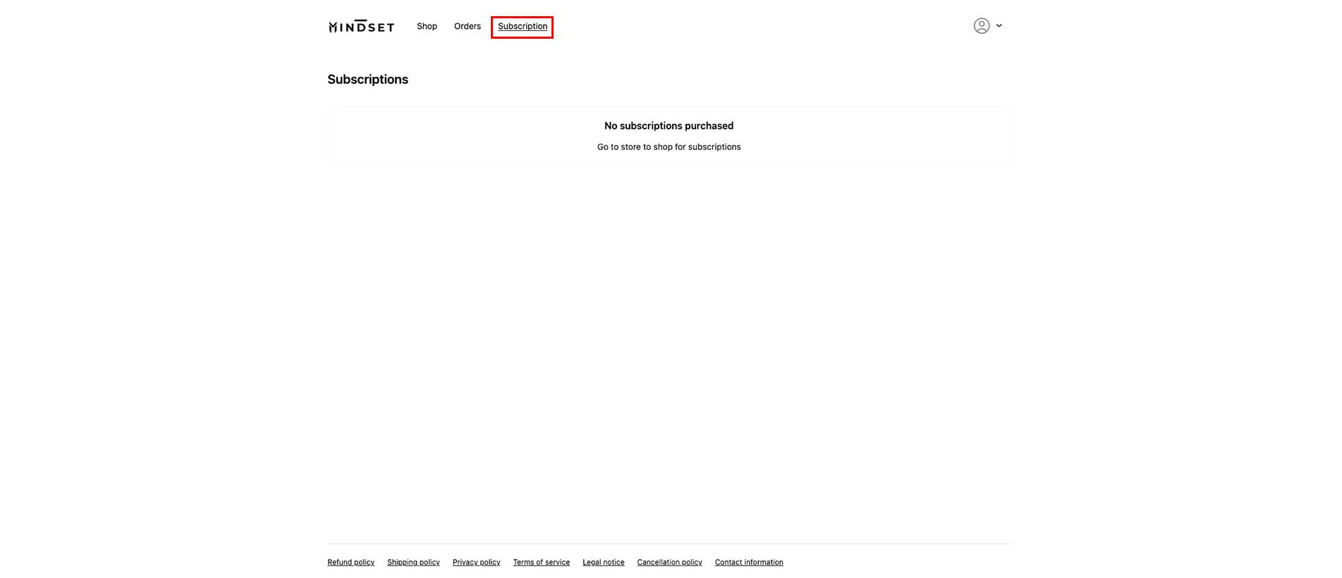The height and width of the screenshot is (578, 1342).
Task: Click the empty subscriptions card's left edge
Action: coord(330,137)
